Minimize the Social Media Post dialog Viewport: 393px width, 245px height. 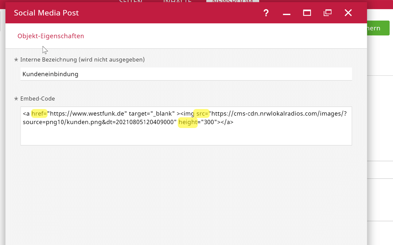click(286, 13)
